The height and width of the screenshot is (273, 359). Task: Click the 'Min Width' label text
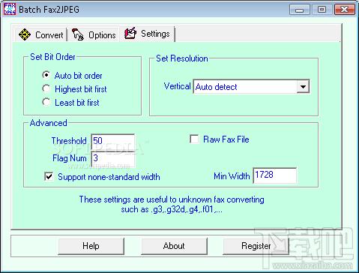(x=232, y=176)
